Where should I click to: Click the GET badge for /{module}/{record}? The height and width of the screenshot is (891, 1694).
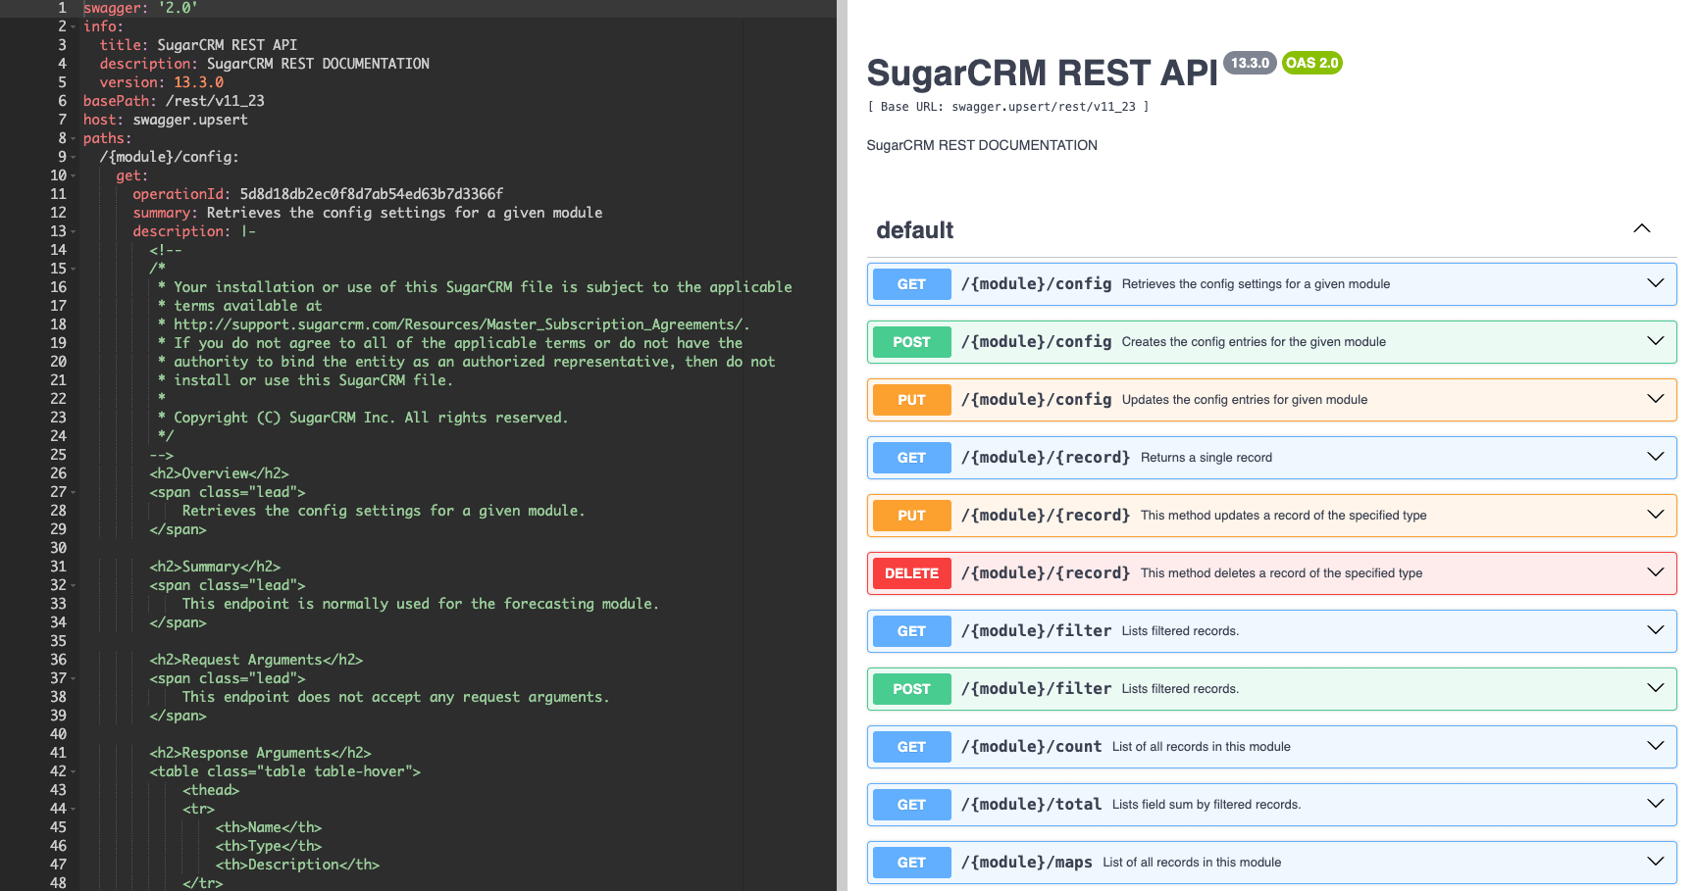coord(911,458)
